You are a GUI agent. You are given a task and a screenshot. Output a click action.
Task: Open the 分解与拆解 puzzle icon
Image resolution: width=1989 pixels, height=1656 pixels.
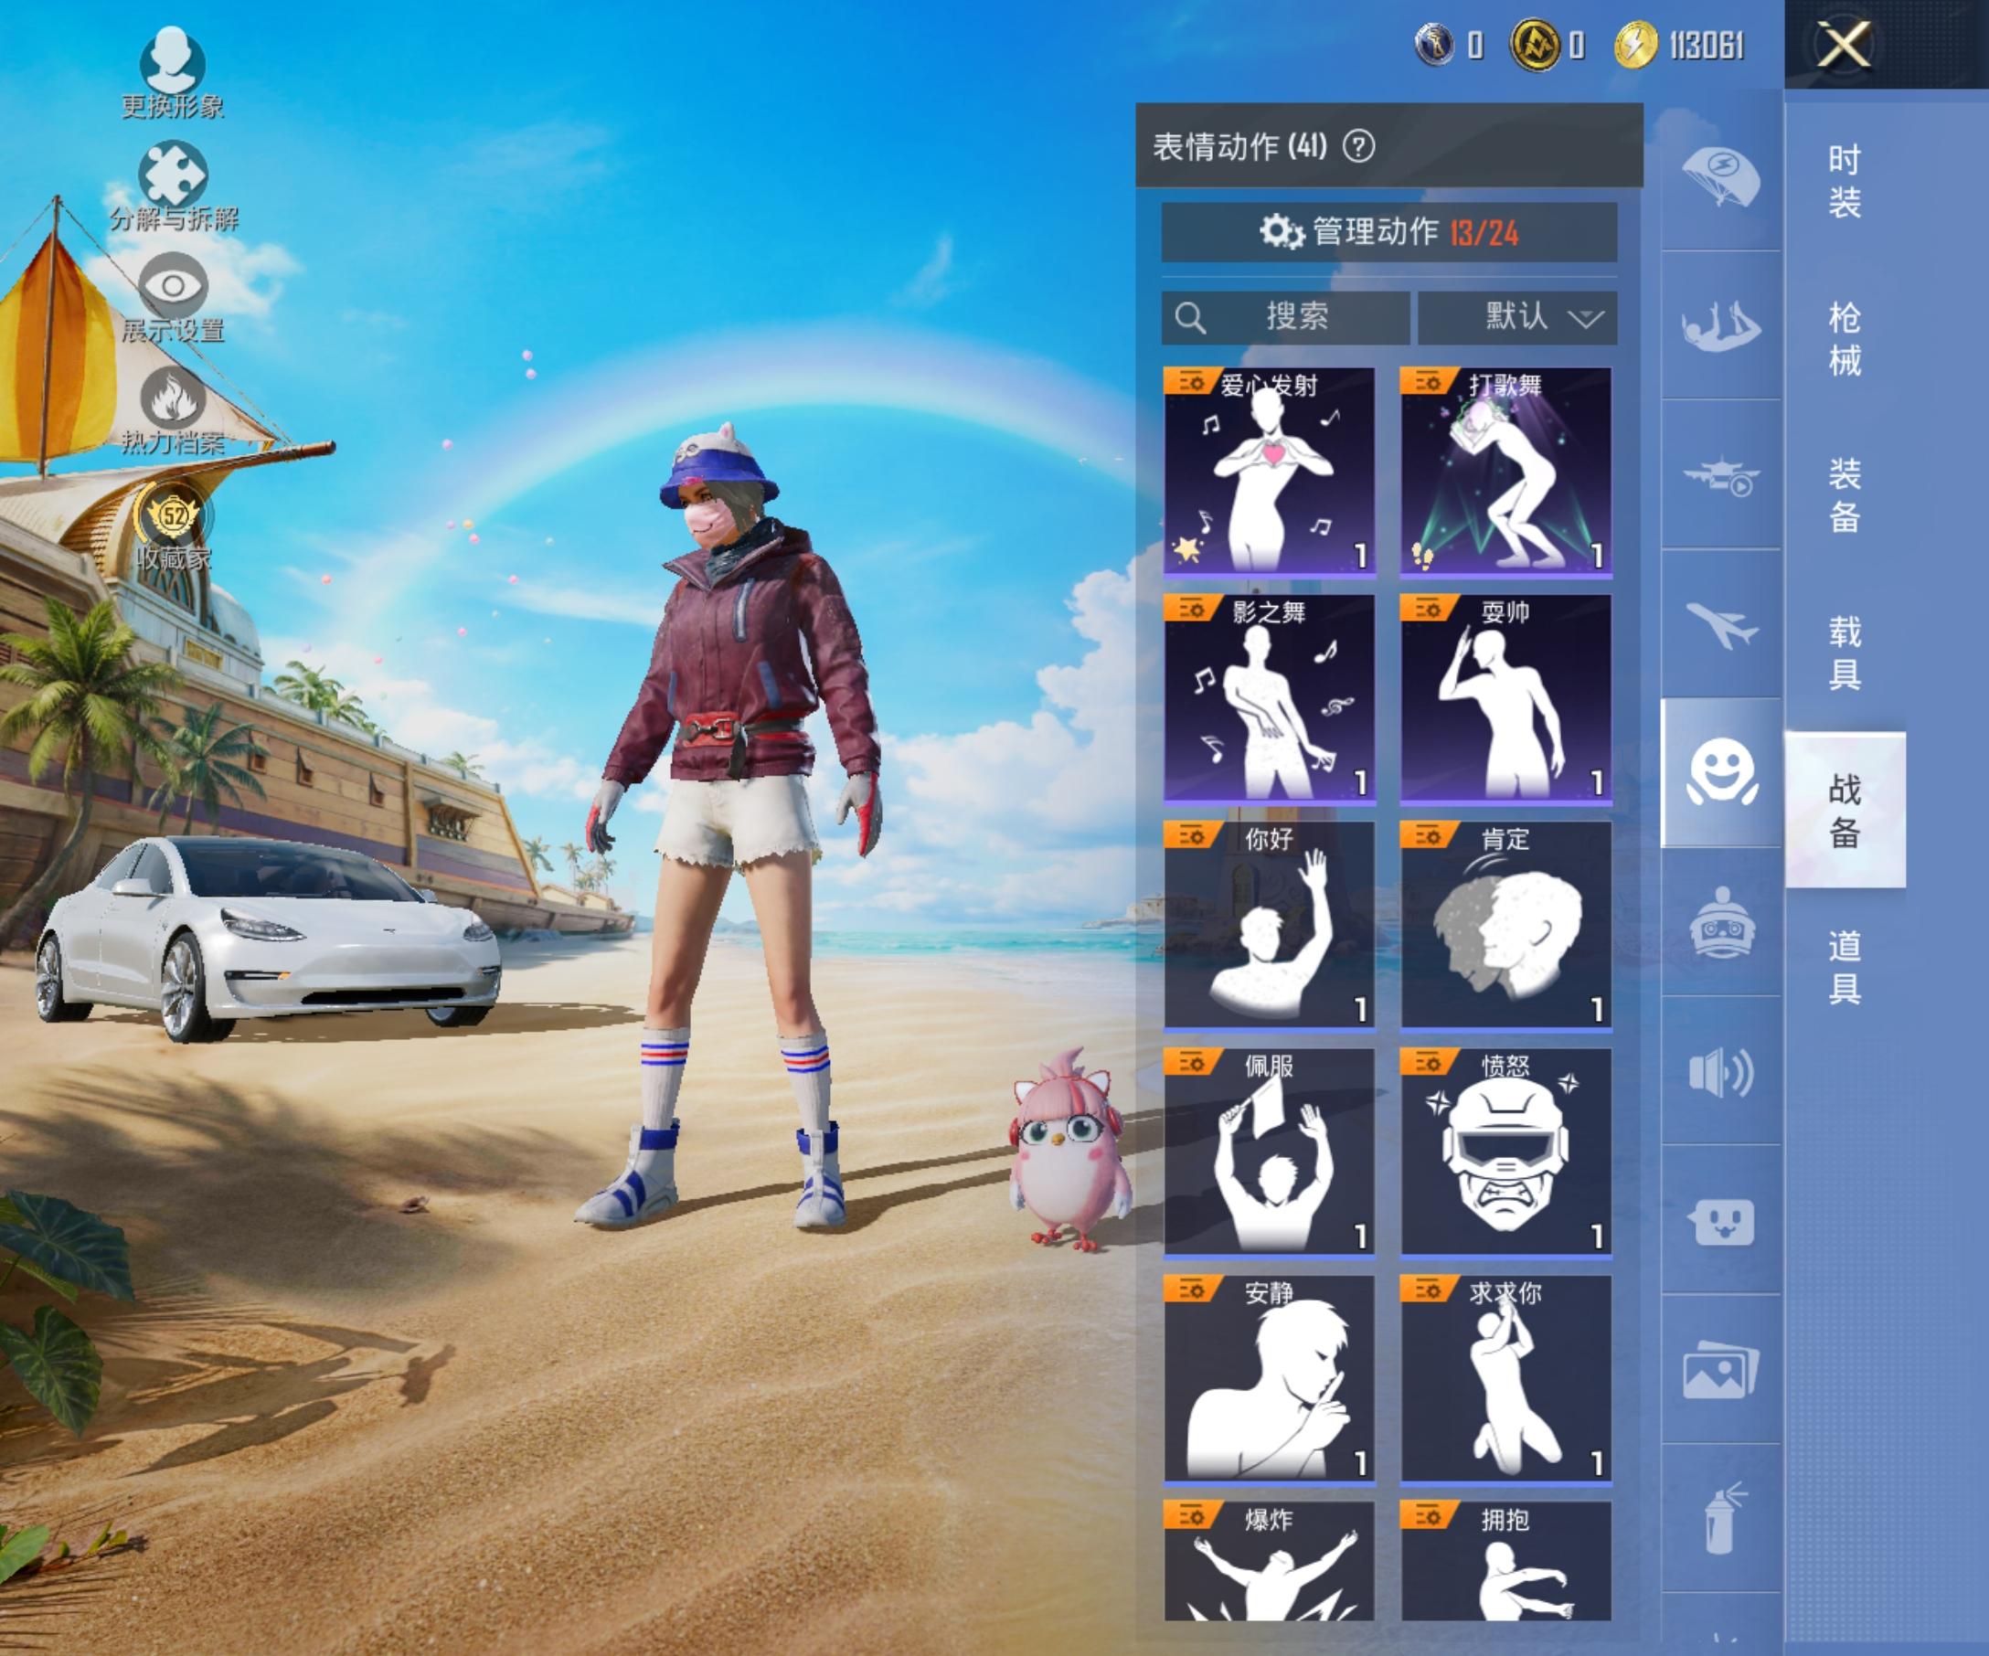click(173, 174)
